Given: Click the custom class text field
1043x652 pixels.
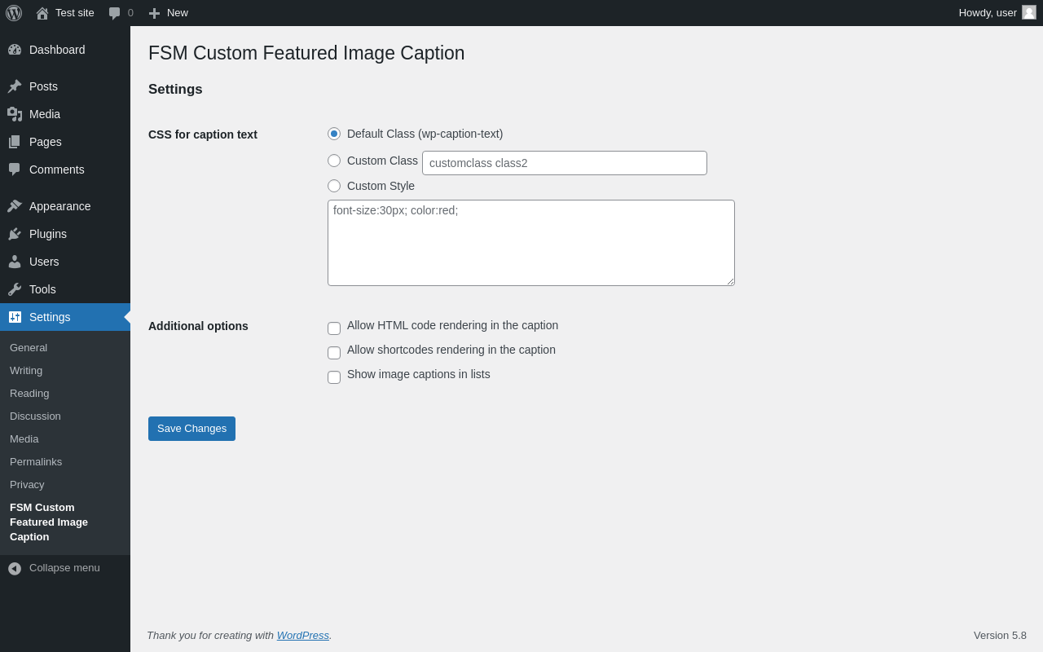Looking at the screenshot, I should [564, 163].
